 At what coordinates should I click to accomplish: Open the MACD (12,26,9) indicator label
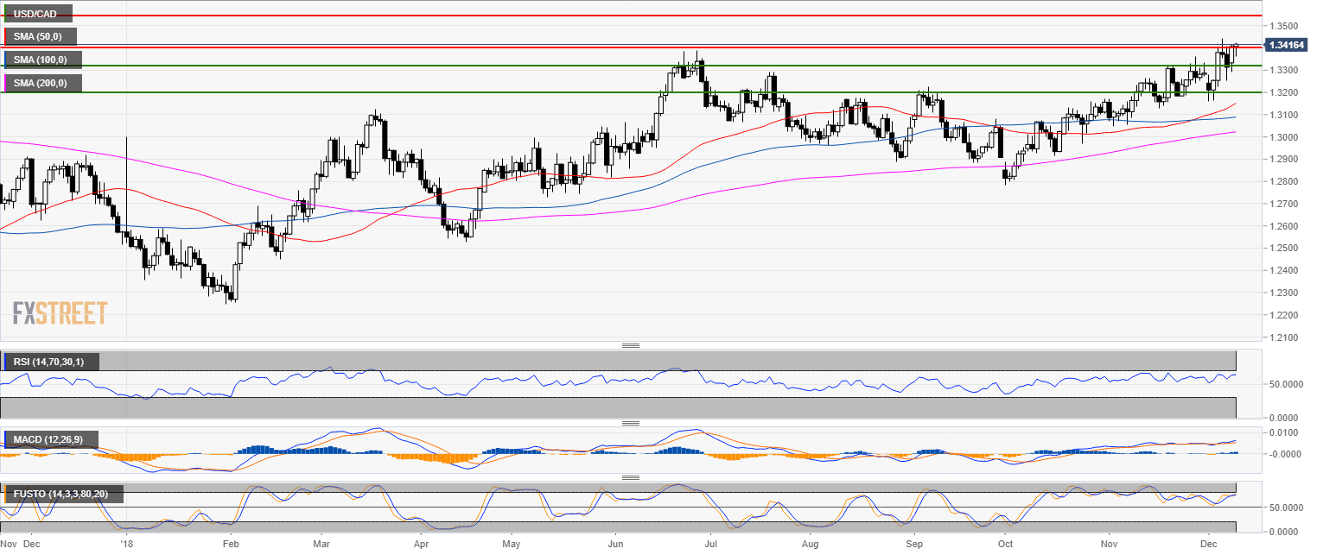pyautogui.click(x=49, y=440)
